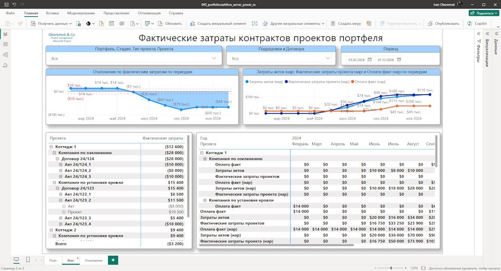Screen dimensions: 501x271
Task: Click the Save icon in the title bar
Action: [6, 4]
